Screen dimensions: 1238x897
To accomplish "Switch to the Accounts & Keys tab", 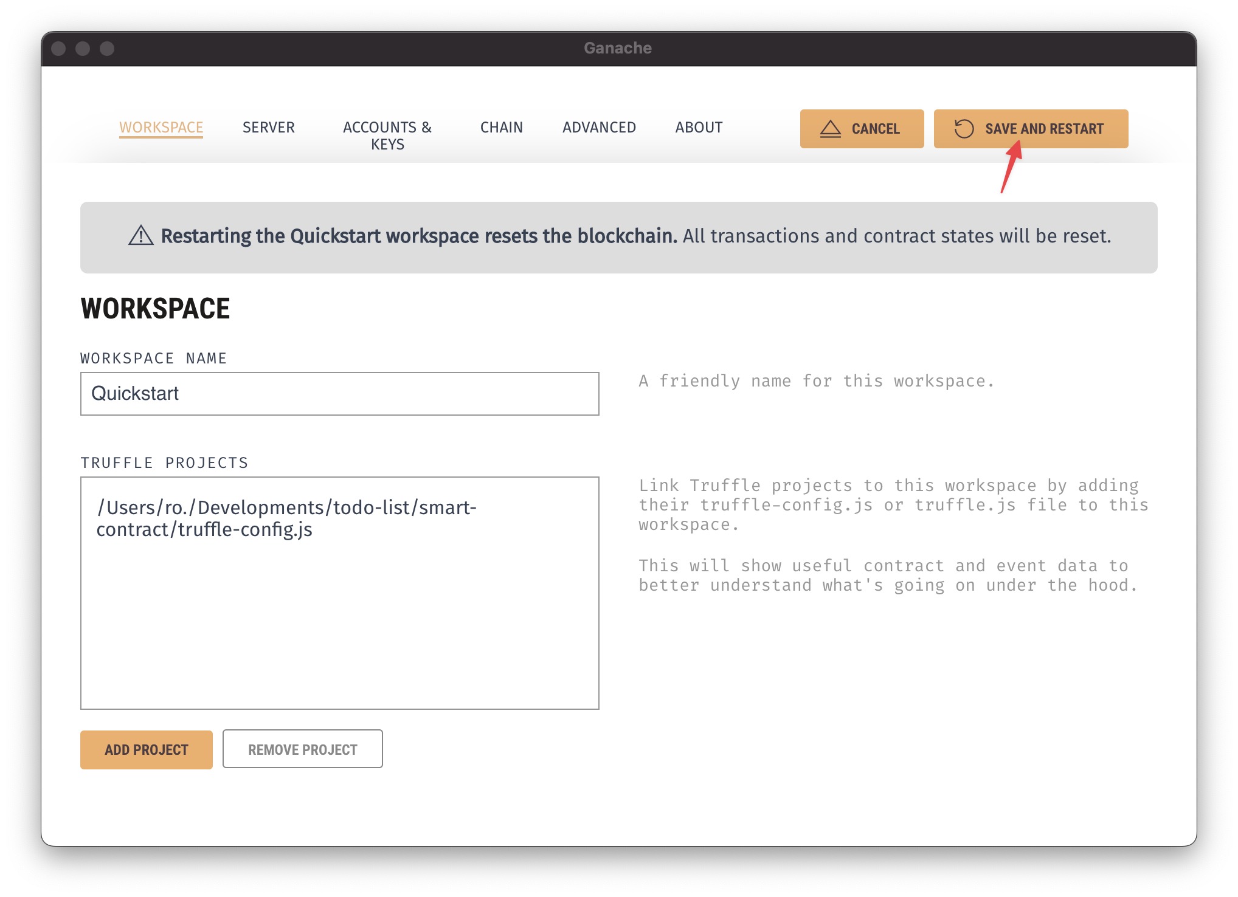I will (x=387, y=135).
